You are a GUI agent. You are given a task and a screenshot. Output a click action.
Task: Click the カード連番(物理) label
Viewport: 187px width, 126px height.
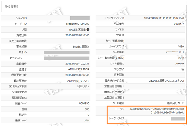[x=115, y=41]
